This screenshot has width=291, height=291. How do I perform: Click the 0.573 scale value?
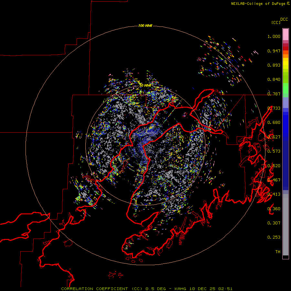click(274, 151)
